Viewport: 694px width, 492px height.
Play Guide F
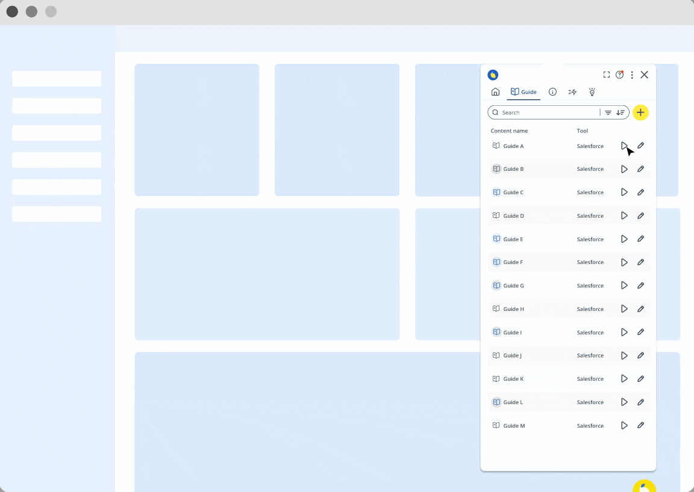624,262
